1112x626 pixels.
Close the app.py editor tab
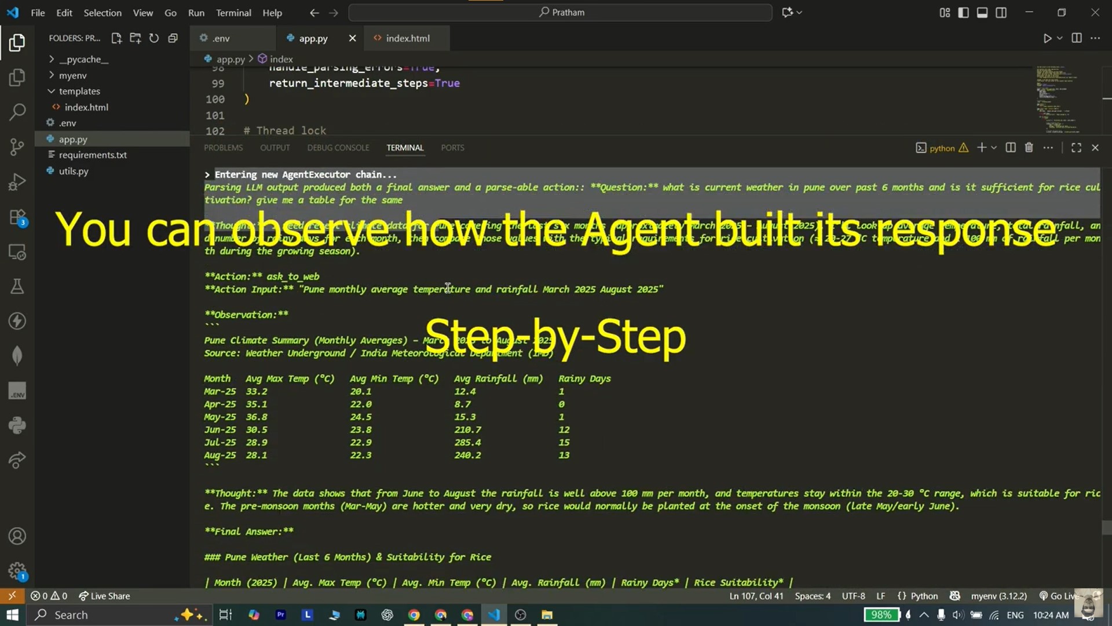(x=352, y=38)
